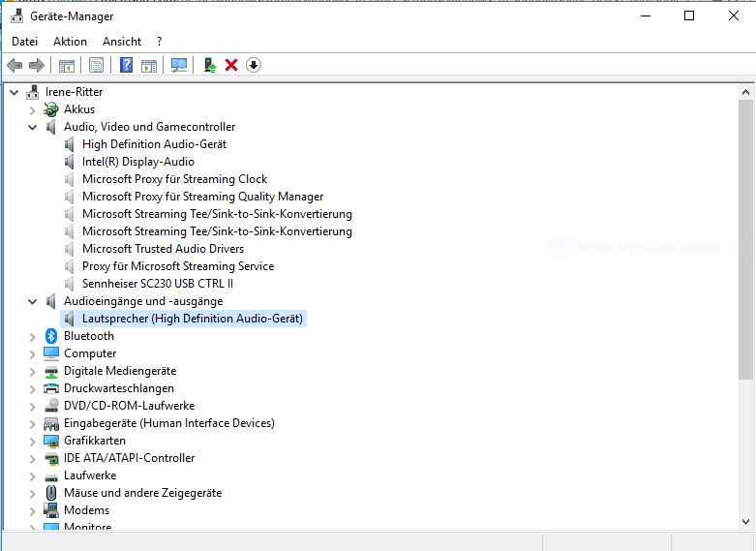The height and width of the screenshot is (551, 756).
Task: Click the update driver toolbar icon
Action: coord(210,65)
